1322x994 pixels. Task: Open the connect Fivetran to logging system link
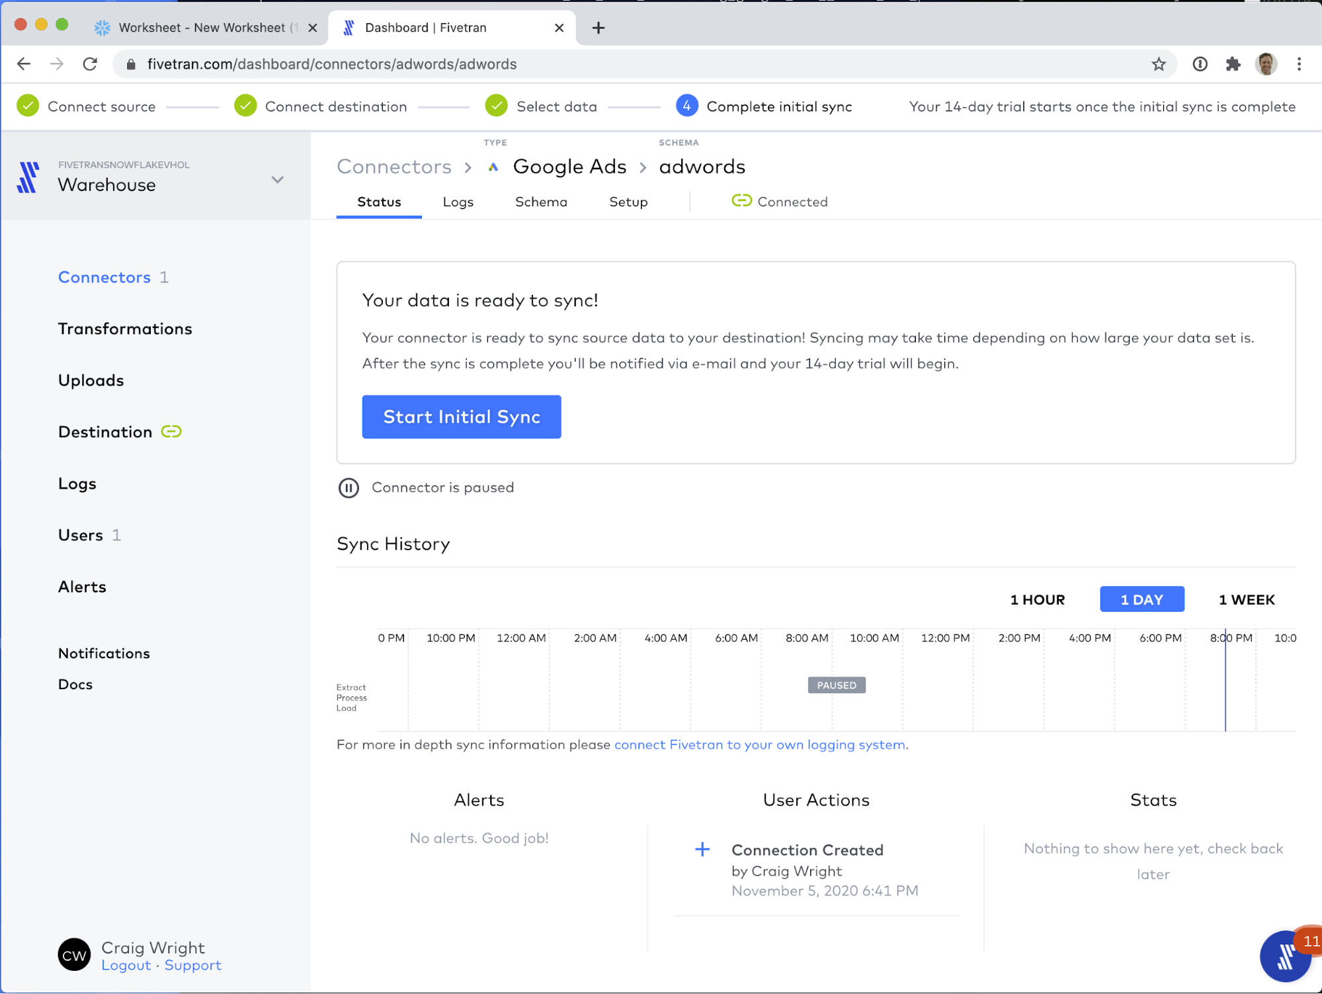pyautogui.click(x=759, y=745)
